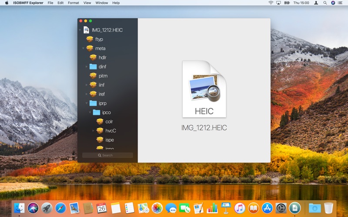
Task: Collapse the meta box disclosure triangle
Action: point(83,48)
